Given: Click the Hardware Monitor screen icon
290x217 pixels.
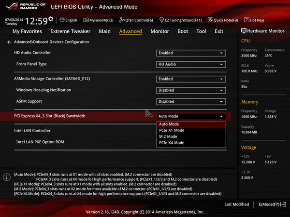Looking at the screenshot, I should 244,31.
